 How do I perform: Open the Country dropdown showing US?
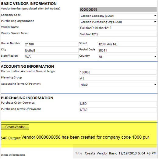(x=127, y=57)
